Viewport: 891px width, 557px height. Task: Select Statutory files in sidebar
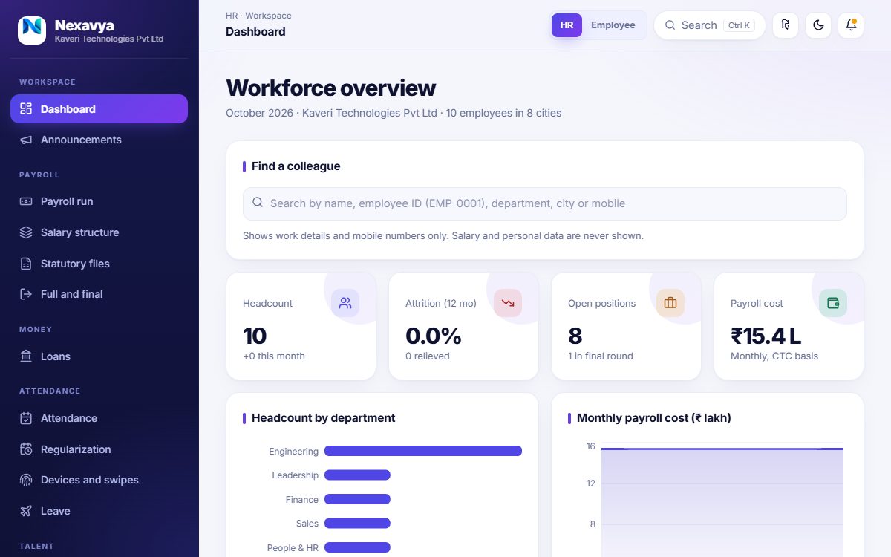(x=99, y=264)
